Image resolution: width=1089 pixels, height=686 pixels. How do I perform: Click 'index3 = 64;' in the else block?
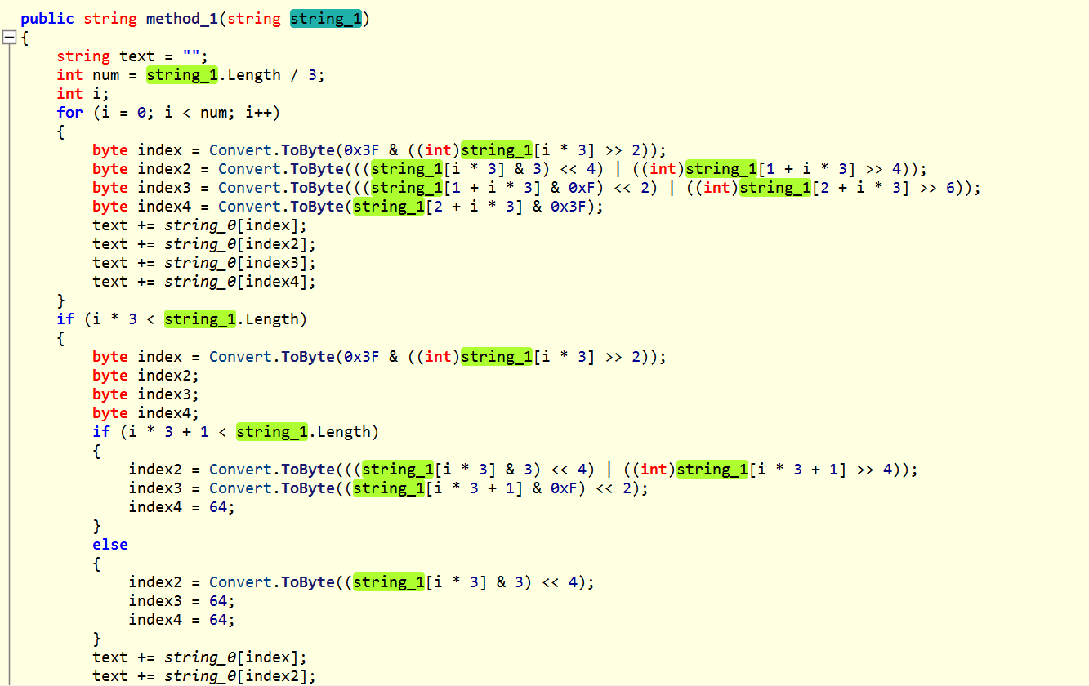(x=181, y=601)
